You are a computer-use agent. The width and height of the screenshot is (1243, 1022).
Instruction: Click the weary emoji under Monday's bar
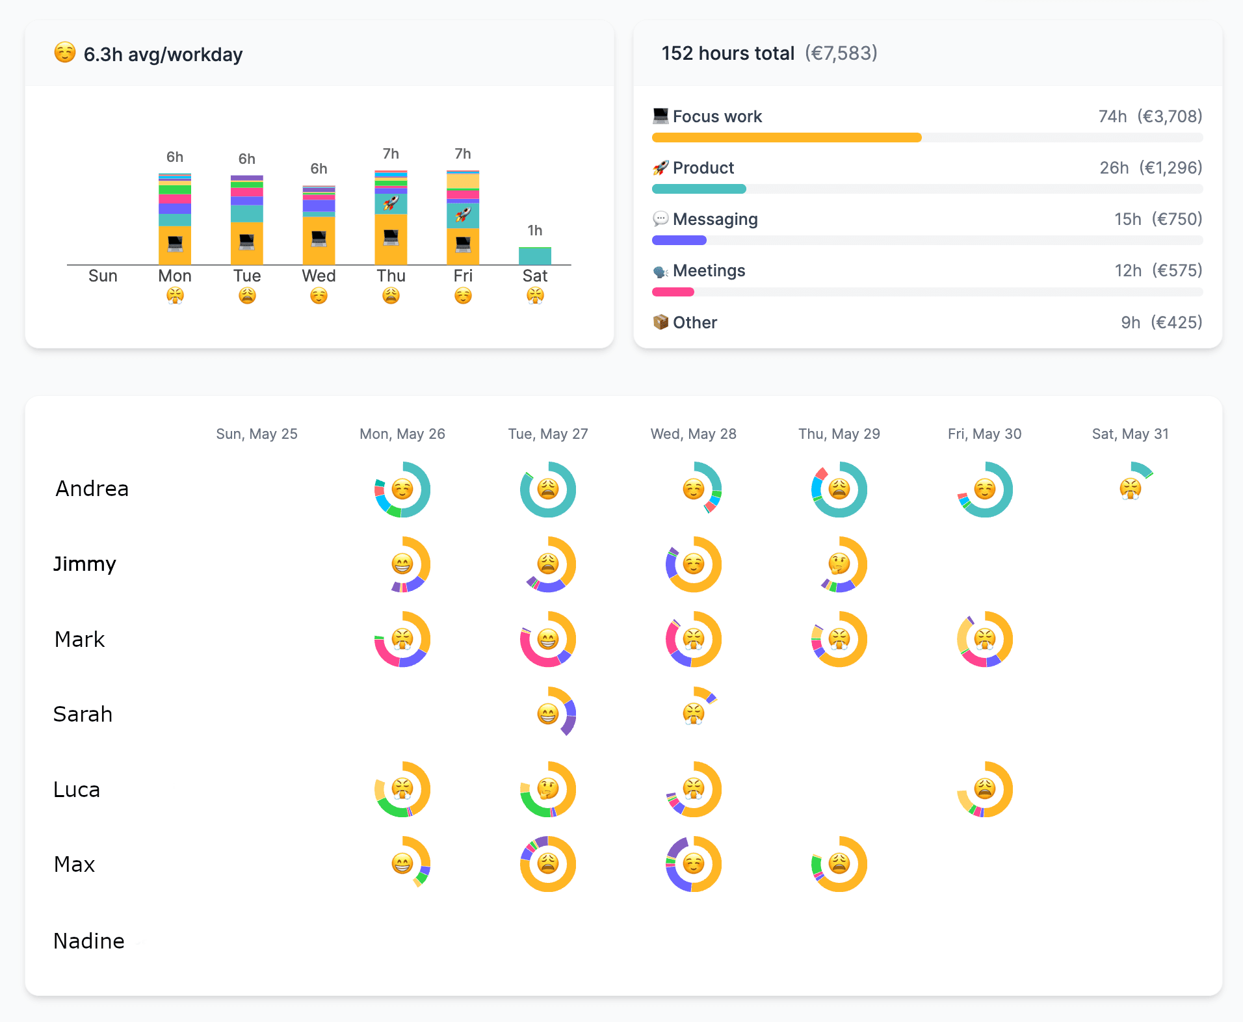(x=174, y=296)
